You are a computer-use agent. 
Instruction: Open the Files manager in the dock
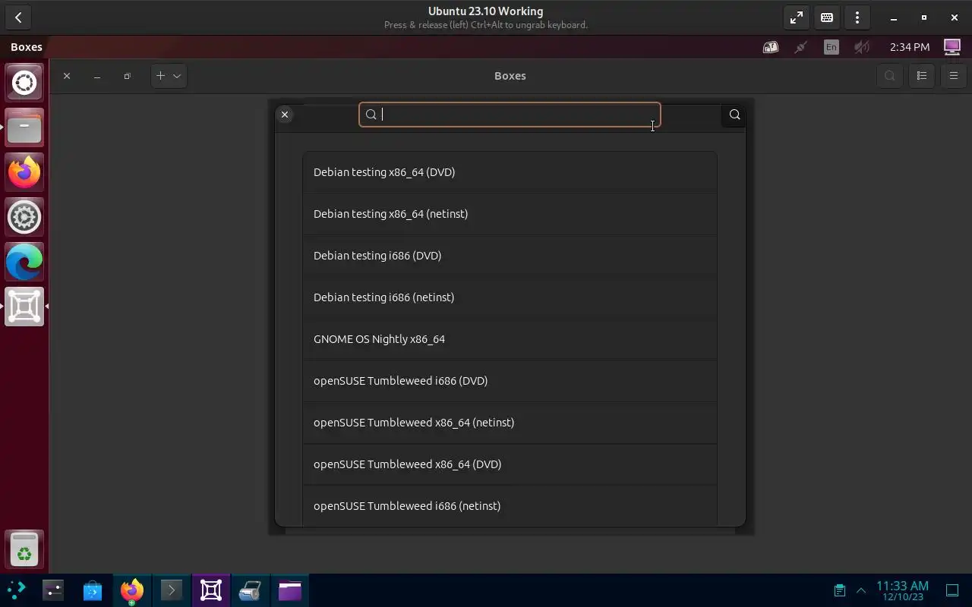[24, 127]
